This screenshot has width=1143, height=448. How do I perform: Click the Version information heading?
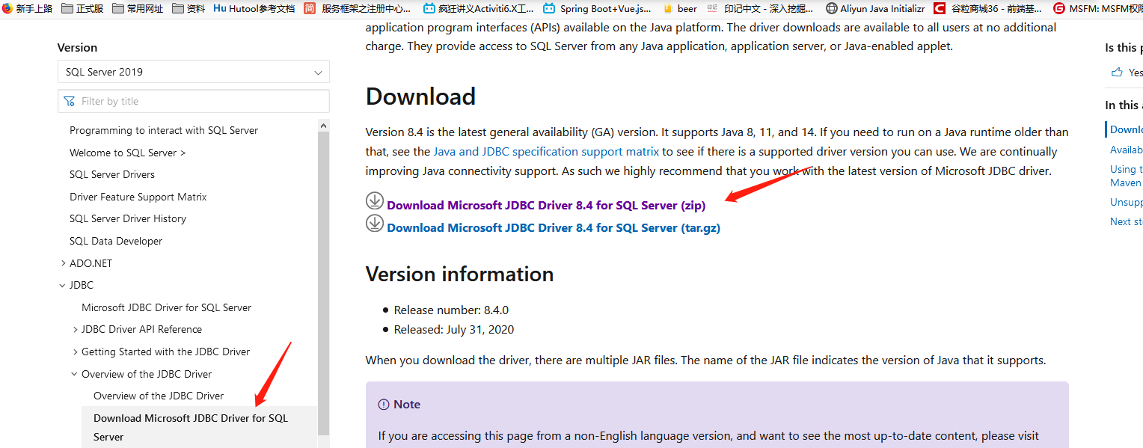[x=459, y=274]
